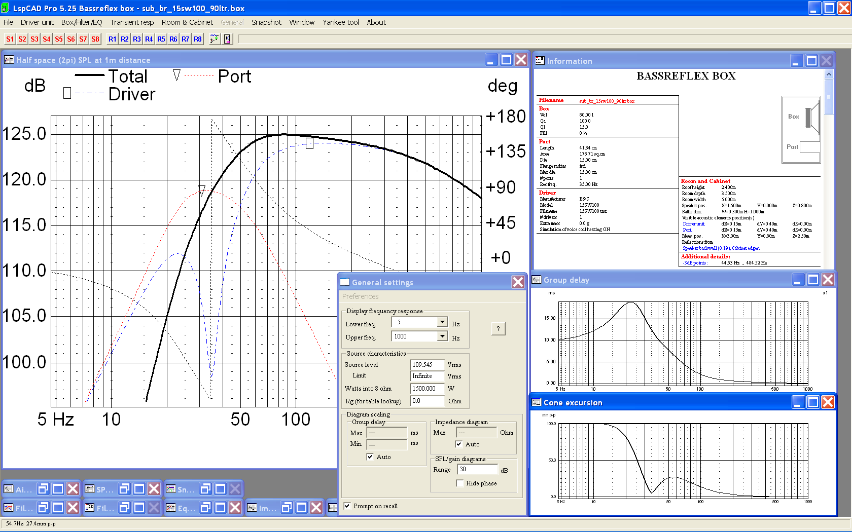Click the Preferences menu in General settings
852x532 pixels.
pyautogui.click(x=360, y=296)
